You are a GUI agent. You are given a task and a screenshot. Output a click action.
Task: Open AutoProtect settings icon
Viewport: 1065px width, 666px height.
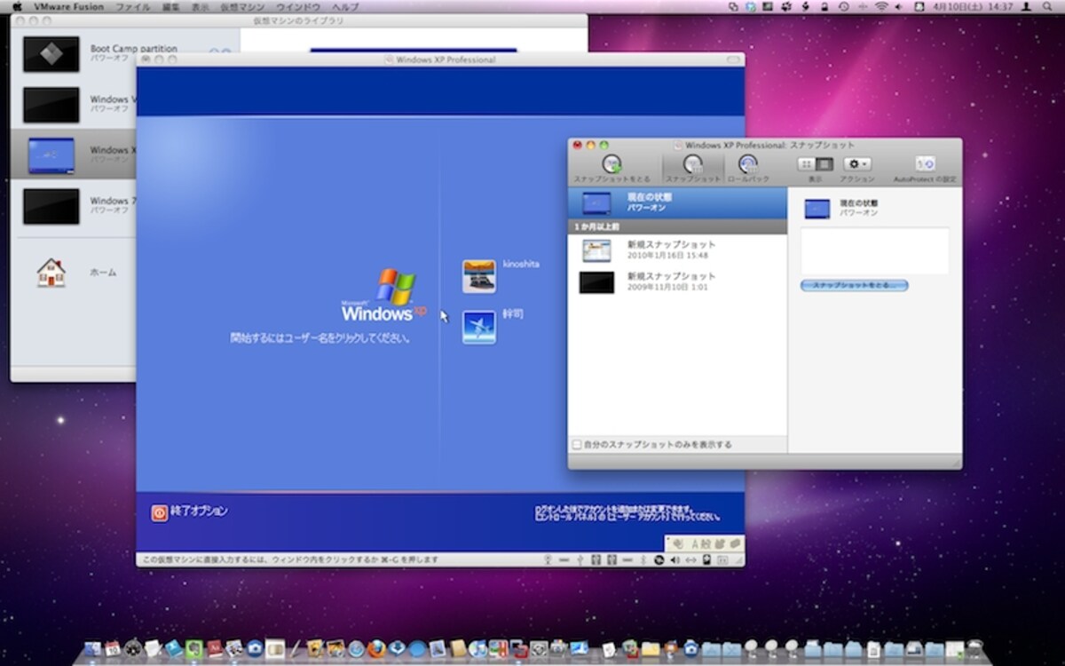925,164
